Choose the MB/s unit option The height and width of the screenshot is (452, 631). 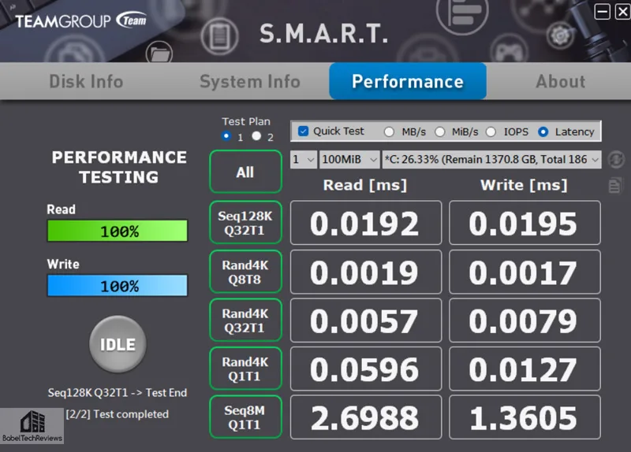(x=389, y=132)
